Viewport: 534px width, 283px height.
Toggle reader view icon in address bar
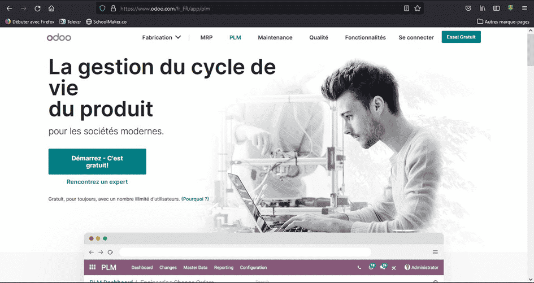pyautogui.click(x=406, y=8)
